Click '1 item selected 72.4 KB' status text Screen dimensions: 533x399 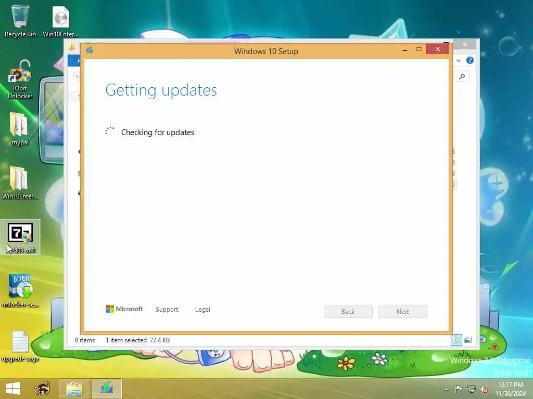137,340
